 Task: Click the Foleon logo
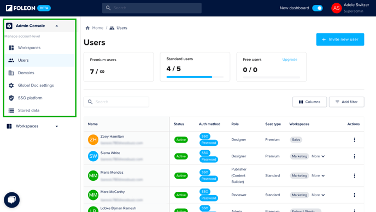point(21,8)
